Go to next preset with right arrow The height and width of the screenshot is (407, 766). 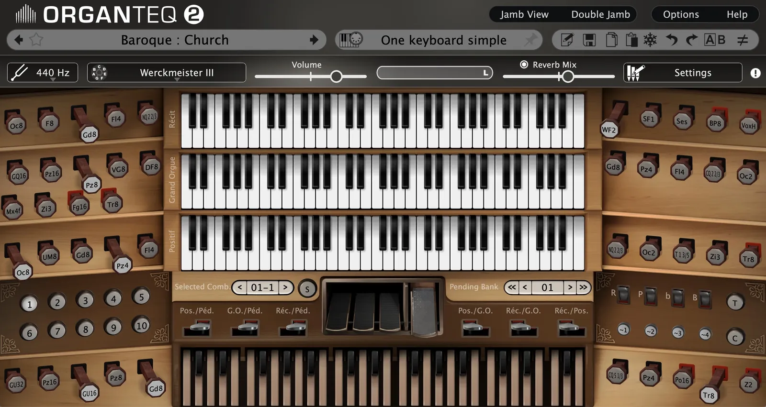pos(314,40)
